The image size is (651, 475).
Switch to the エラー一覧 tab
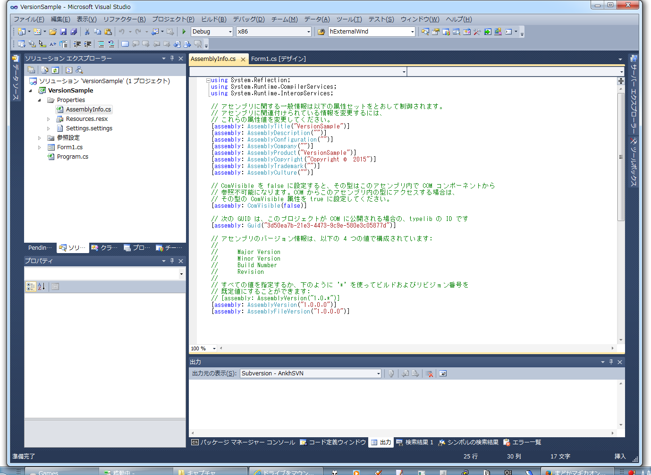tap(522, 442)
